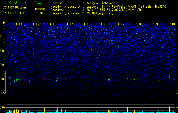Click the date stamp 02.11.12 11:00
This screenshot has height=113, width=178.
click(x=14, y=13)
